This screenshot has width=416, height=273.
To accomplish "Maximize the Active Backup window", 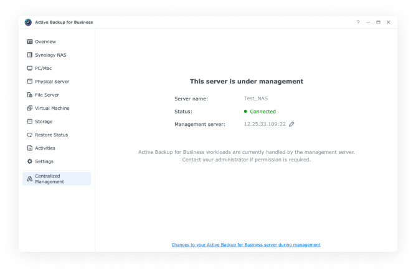I will (x=378, y=22).
